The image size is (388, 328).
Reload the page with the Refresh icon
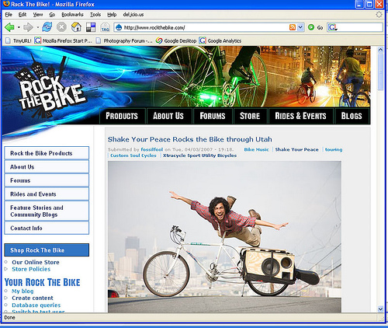[47, 27]
